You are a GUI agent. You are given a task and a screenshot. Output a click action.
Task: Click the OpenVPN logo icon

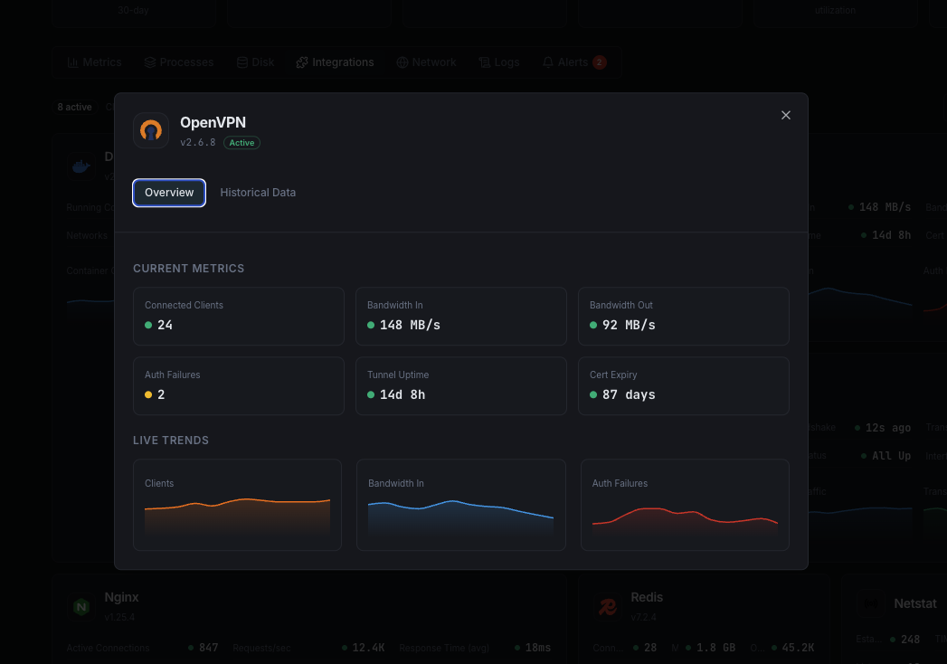[x=151, y=130]
